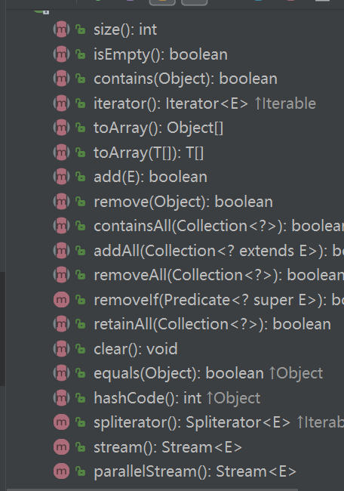This screenshot has width=344, height=491.
Task: Click the green public-access lock icon beside contains(Object)
Action: (81, 79)
